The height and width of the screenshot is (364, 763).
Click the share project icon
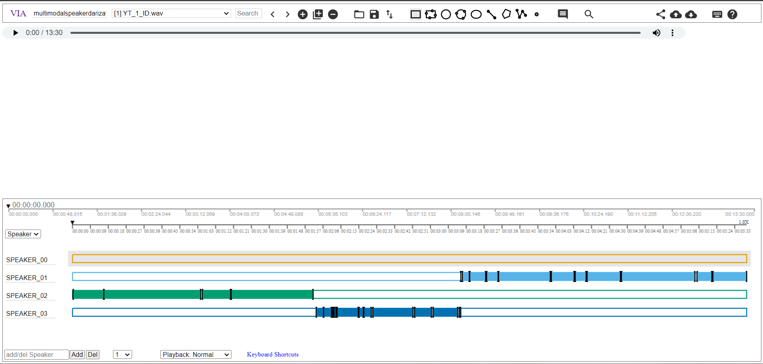coord(660,14)
